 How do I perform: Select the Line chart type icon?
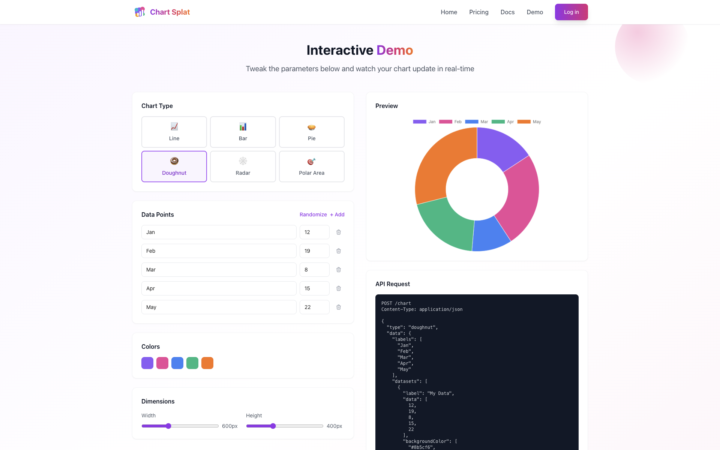174,127
